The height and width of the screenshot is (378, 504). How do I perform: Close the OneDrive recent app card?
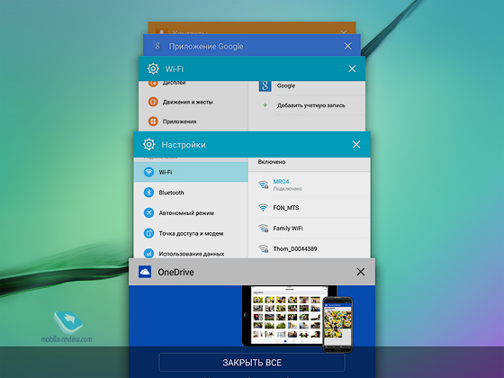tap(361, 272)
